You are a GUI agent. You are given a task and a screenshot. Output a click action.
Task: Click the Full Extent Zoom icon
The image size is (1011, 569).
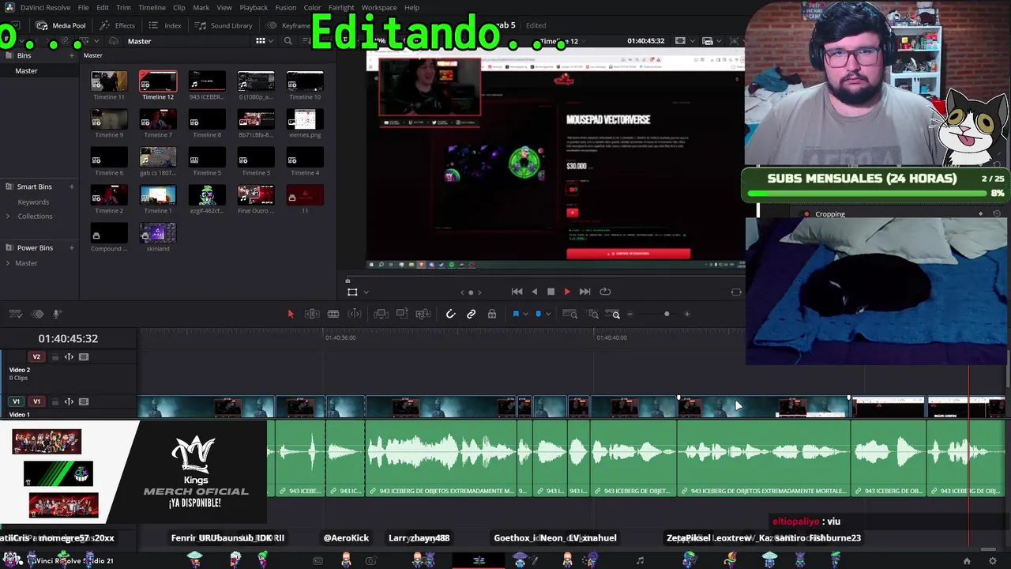click(569, 315)
